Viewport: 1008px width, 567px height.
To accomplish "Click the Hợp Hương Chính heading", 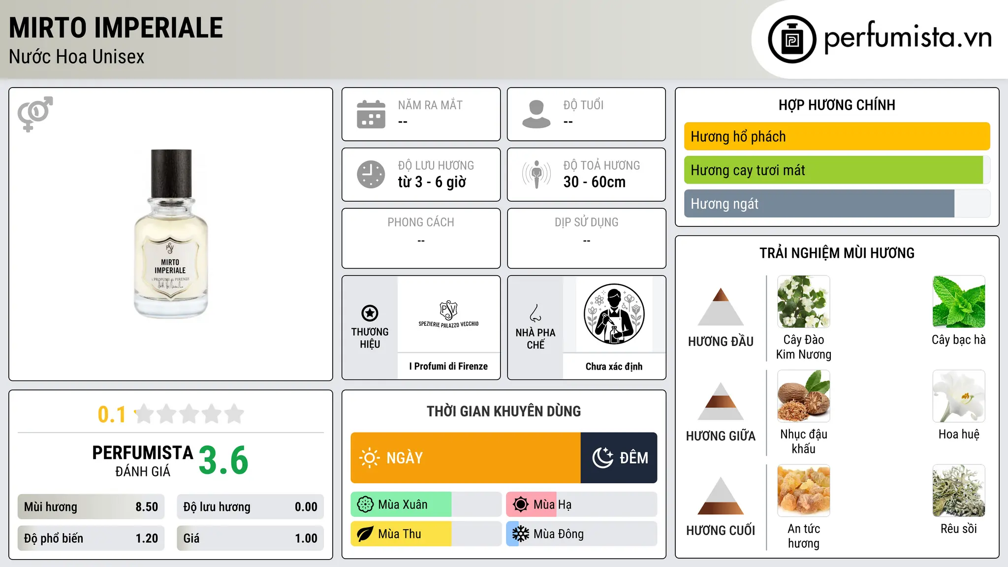I will pyautogui.click(x=837, y=105).
